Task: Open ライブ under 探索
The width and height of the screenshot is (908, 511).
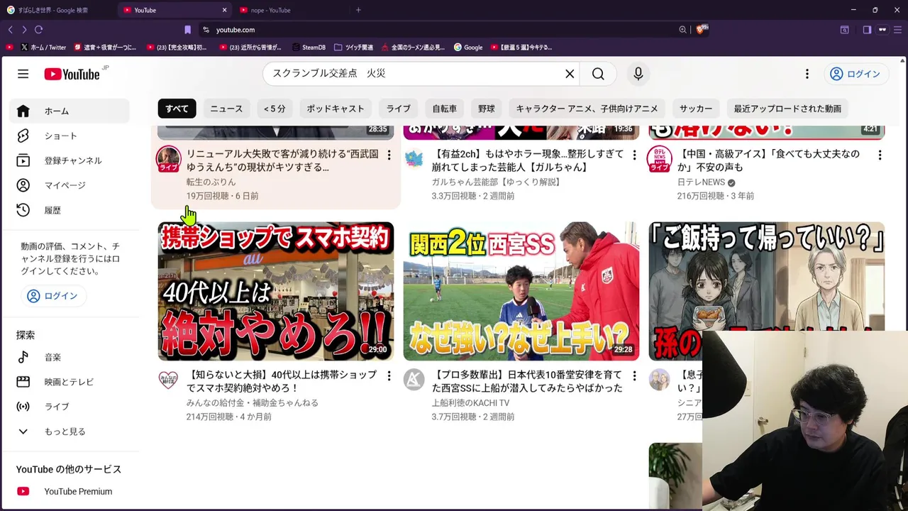Action: 70,407
